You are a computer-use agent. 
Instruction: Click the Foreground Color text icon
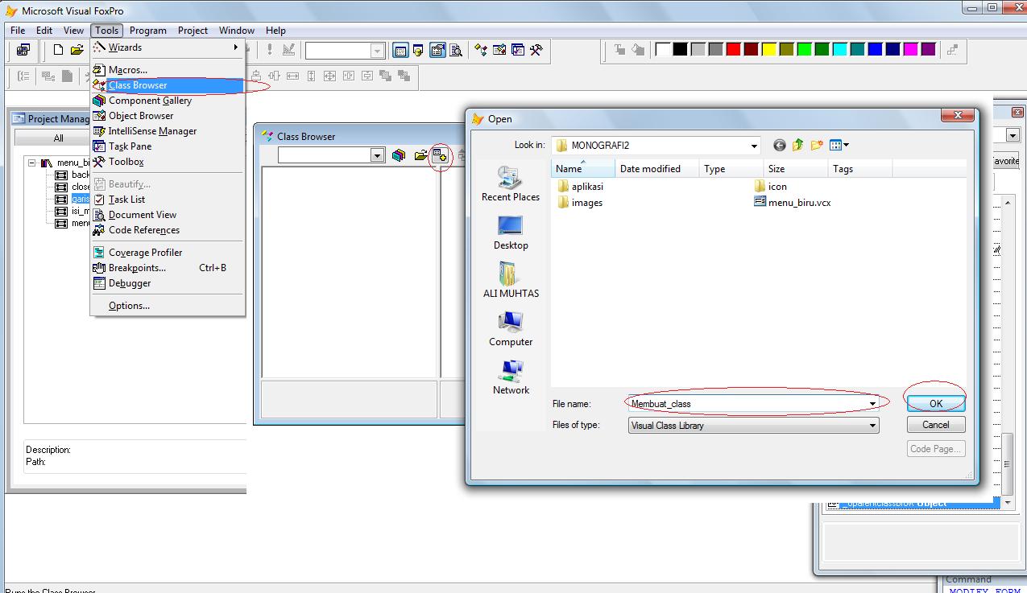(x=620, y=50)
